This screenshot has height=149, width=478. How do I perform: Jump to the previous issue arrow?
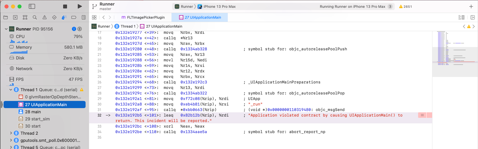464,26
